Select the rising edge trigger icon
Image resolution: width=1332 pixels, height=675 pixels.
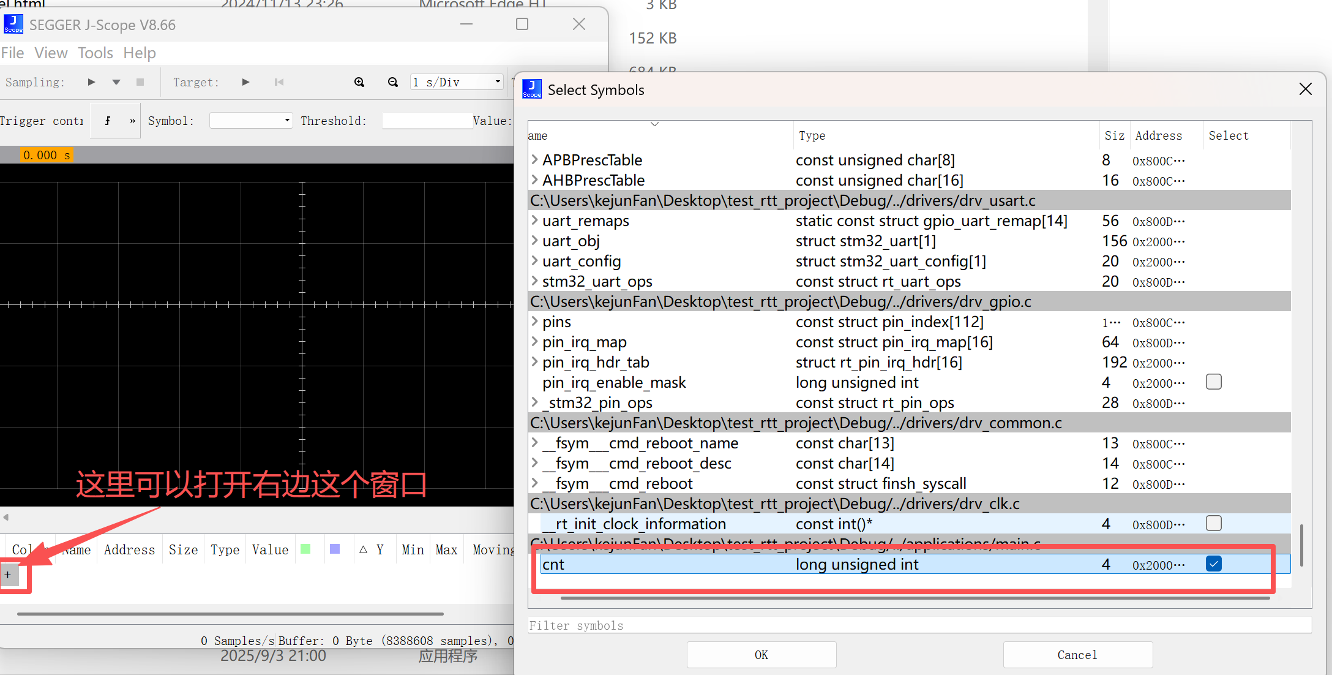click(x=108, y=121)
